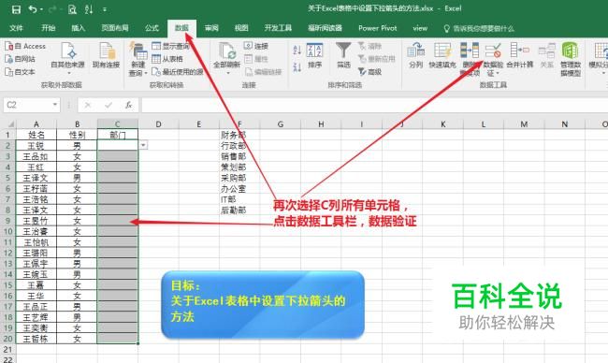The height and width of the screenshot is (363, 608).
Task: Expand the Name Box dropdown arrow
Action: pyautogui.click(x=55, y=105)
